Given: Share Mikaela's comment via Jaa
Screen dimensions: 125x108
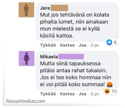Looking at the screenshot, I should (x=82, y=94).
